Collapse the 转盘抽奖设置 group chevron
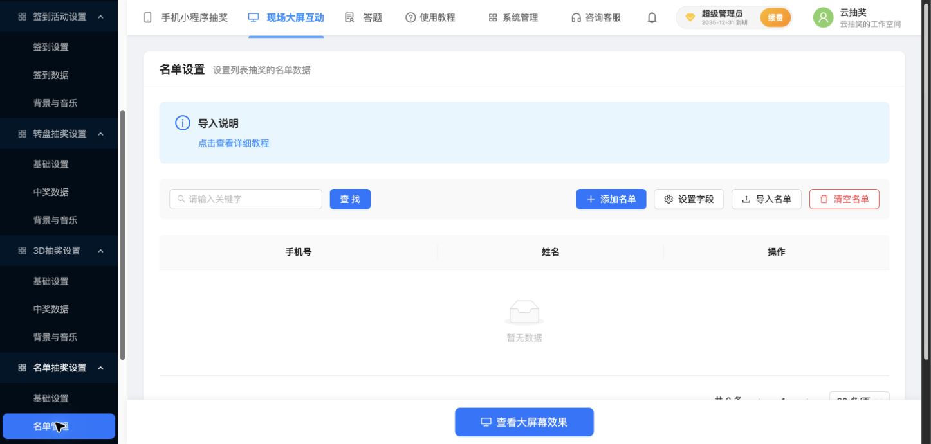This screenshot has height=444, width=931. coord(100,134)
